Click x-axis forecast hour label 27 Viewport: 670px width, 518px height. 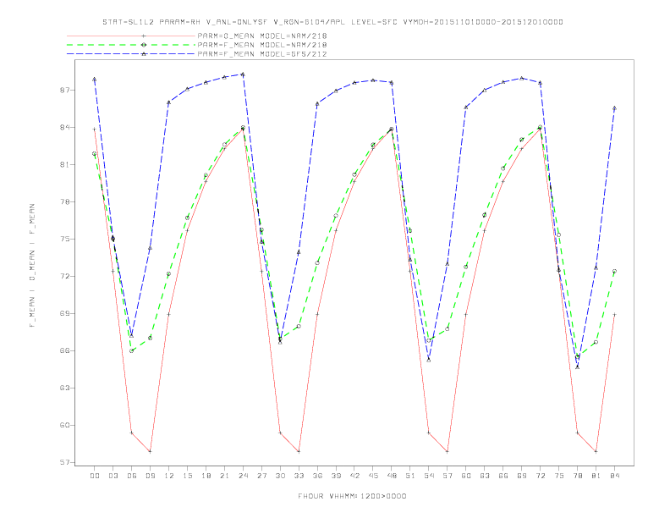click(x=261, y=476)
